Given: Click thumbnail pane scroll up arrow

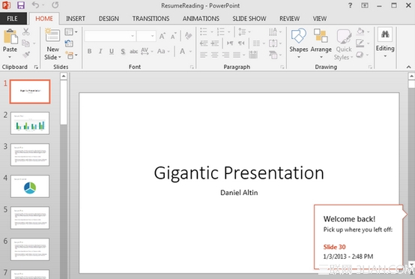Looking at the screenshot, I should click(64, 76).
